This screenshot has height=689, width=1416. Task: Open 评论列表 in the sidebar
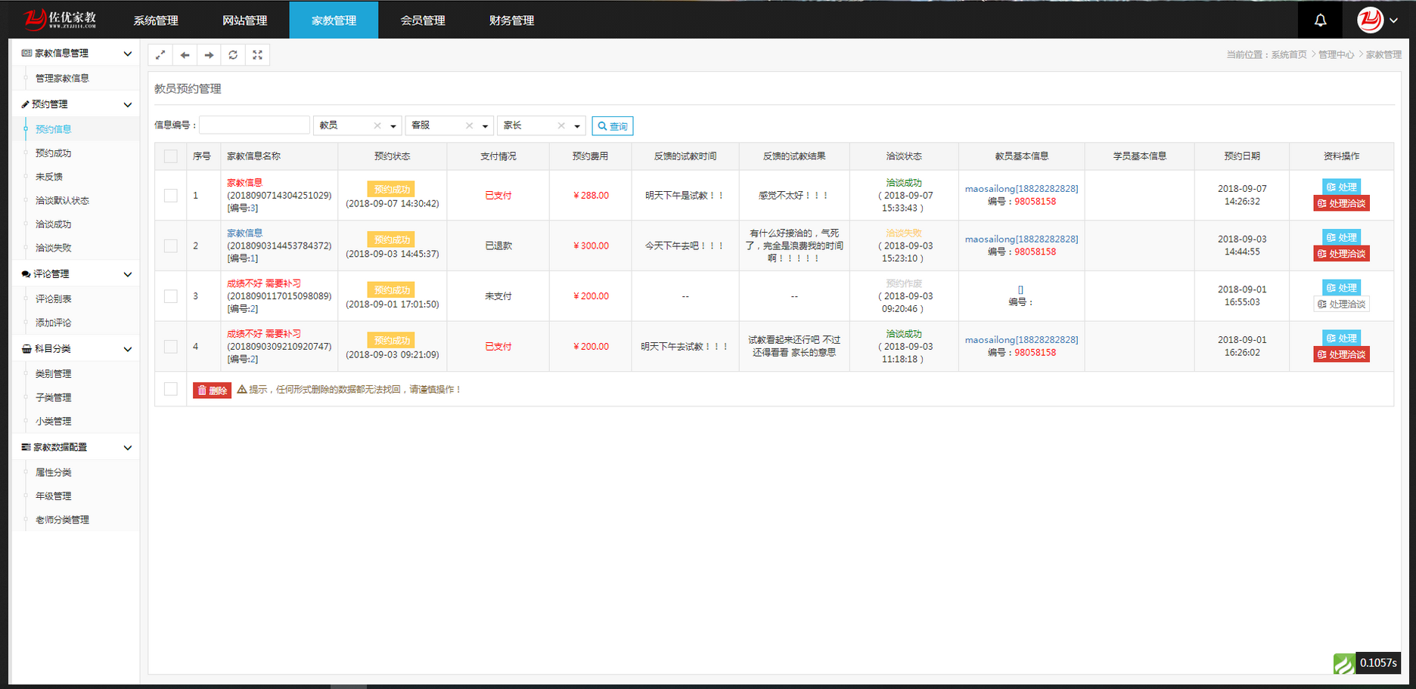tap(53, 299)
